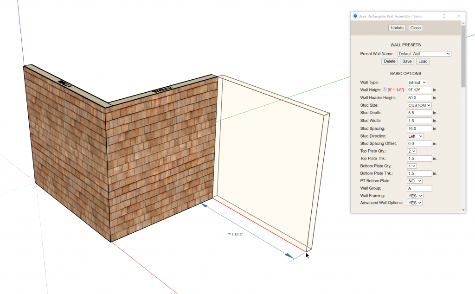Toggle the Wall Framing YES/NO selector
Screen dimensions: 475x294
[415, 196]
